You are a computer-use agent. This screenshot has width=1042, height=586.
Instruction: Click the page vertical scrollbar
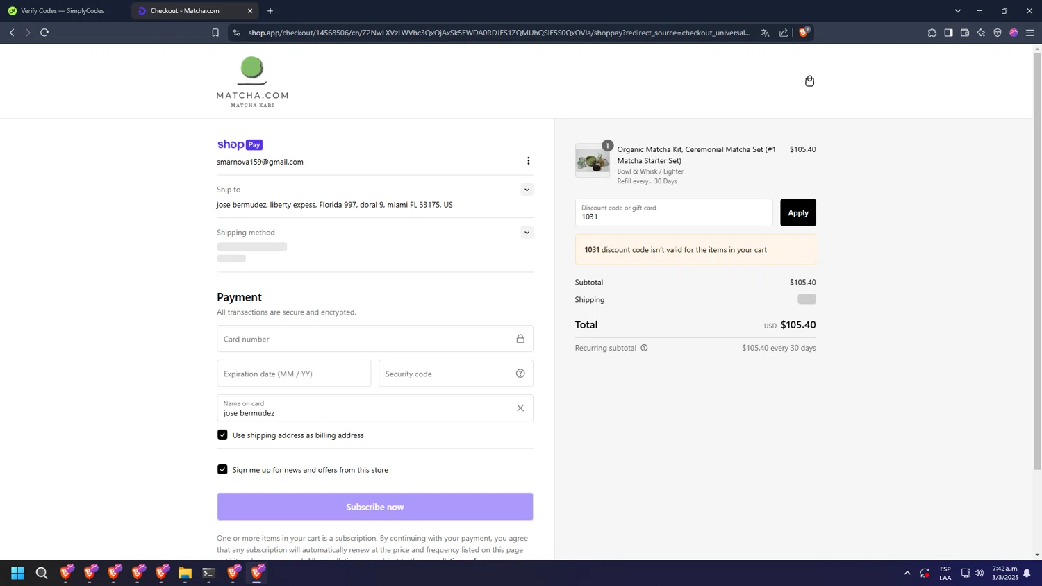[x=1037, y=260]
